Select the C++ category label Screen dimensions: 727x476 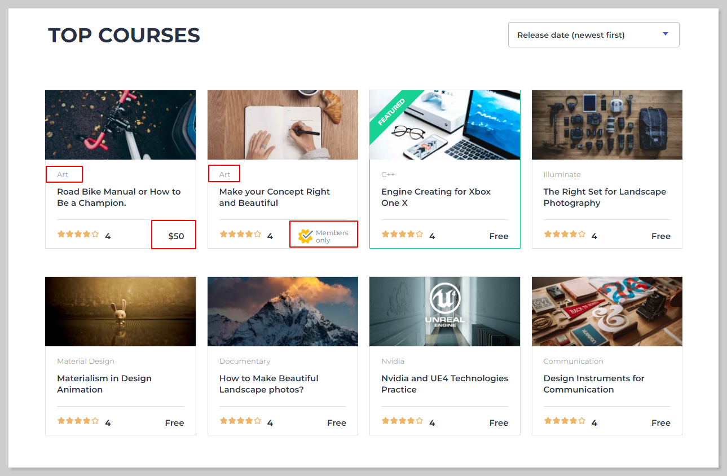tap(387, 175)
